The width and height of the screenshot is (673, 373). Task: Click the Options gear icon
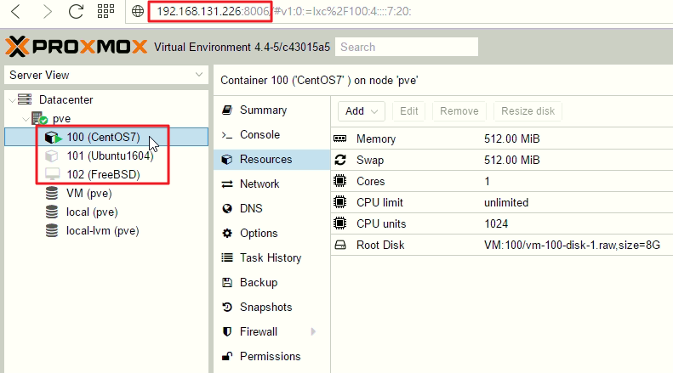coord(227,234)
